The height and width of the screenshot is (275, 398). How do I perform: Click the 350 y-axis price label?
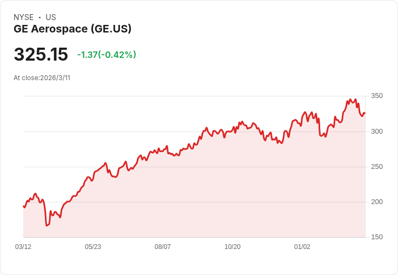[x=377, y=96]
